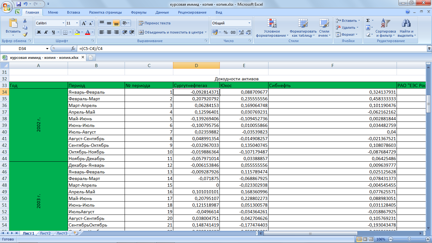Click the Copy icon in clipboard group
This screenshot has width=432, height=243.
tap(25, 28)
